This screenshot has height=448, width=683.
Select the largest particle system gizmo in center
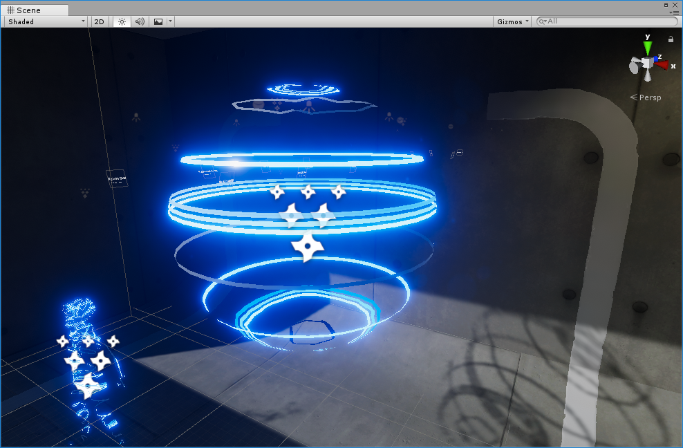coord(307,246)
